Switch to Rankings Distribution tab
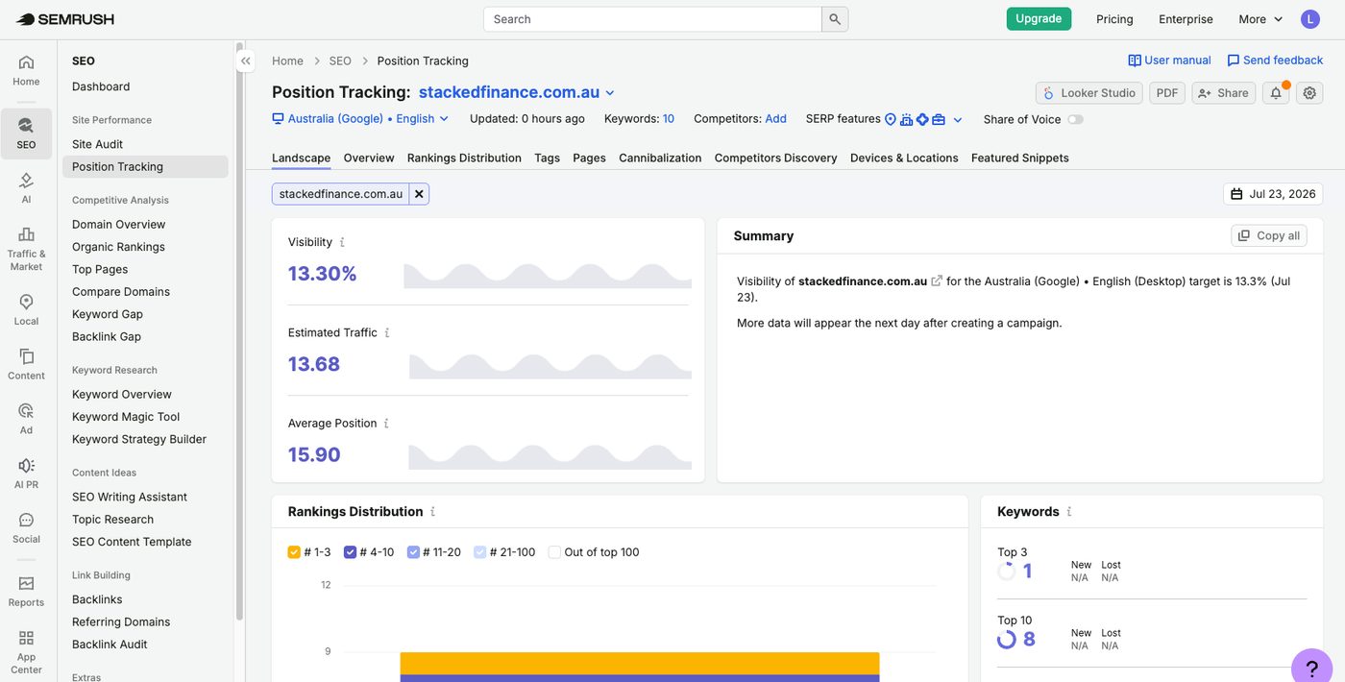 [x=464, y=158]
